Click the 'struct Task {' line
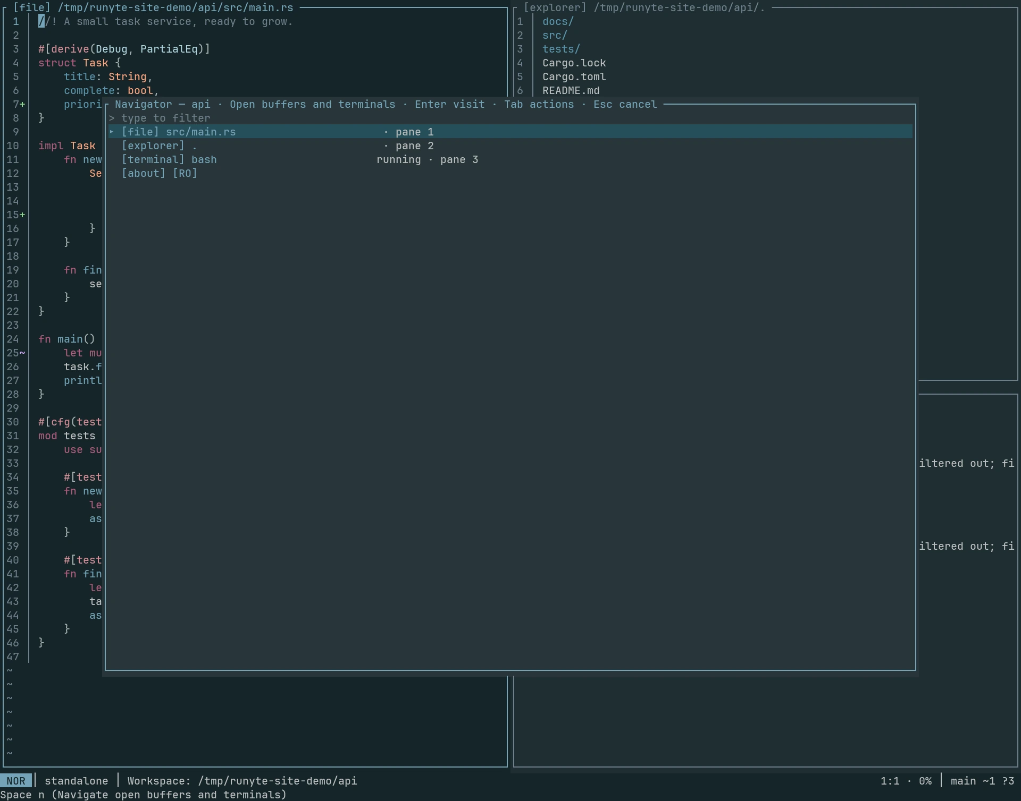 79,63
